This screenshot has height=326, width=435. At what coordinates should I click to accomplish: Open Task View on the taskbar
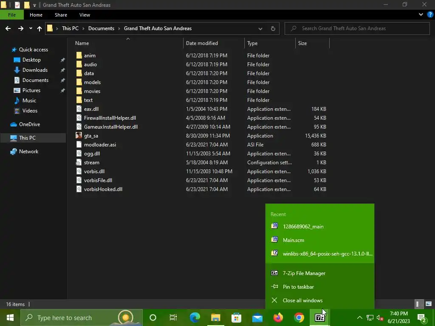tap(173, 318)
